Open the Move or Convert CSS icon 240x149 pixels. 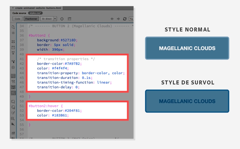(13, 124)
